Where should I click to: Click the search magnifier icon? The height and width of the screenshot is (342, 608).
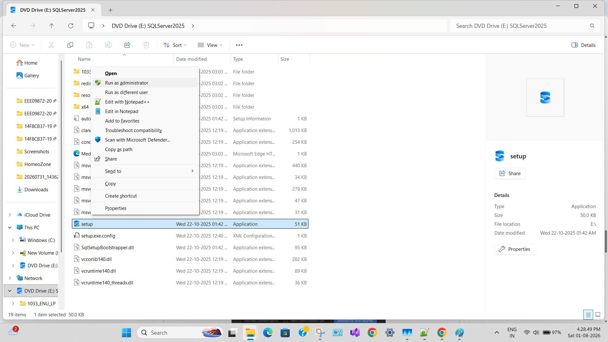[592, 26]
